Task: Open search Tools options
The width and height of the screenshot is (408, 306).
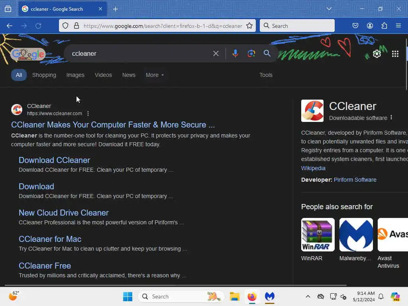Action: point(266,75)
